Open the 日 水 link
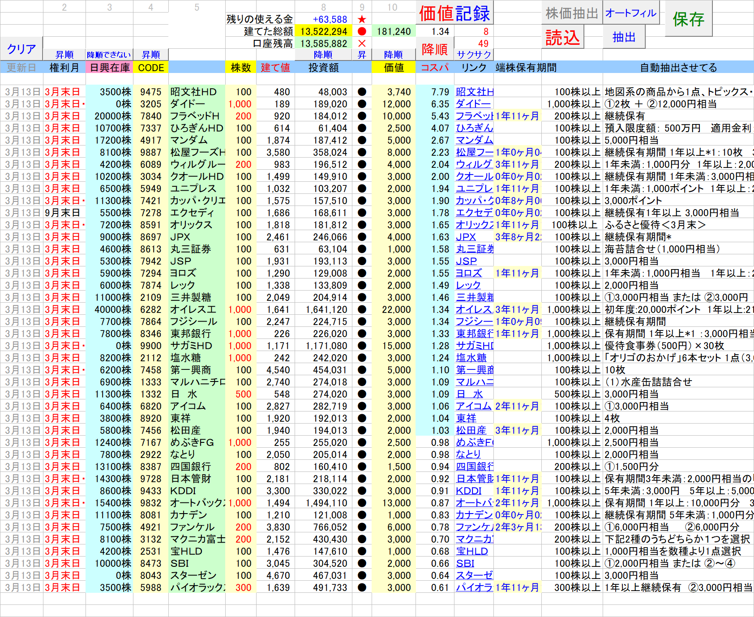The width and height of the screenshot is (754, 617). click(x=469, y=394)
